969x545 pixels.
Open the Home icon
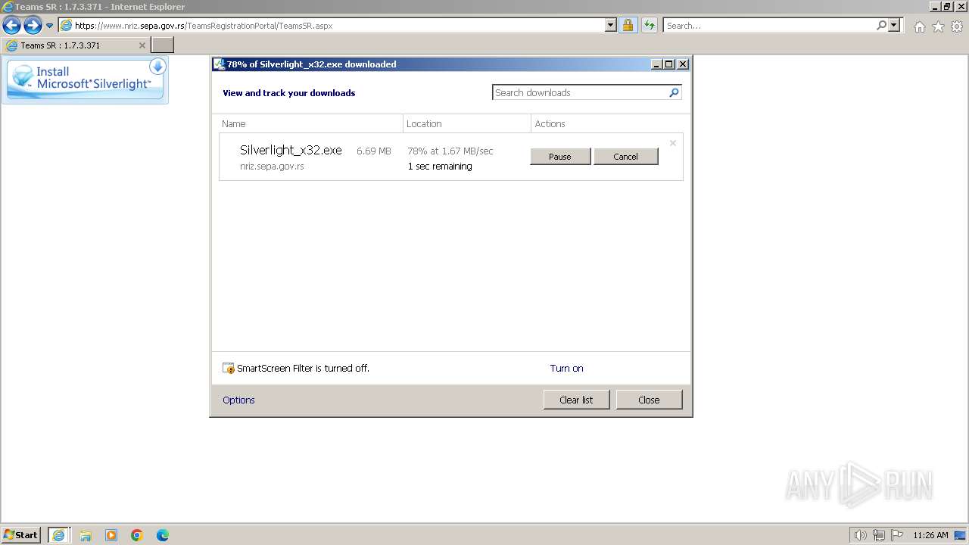pos(919,26)
